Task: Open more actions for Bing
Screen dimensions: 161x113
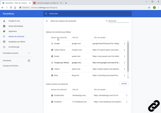Action: [125, 75]
